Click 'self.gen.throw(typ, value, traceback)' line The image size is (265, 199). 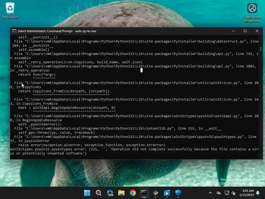(57, 132)
